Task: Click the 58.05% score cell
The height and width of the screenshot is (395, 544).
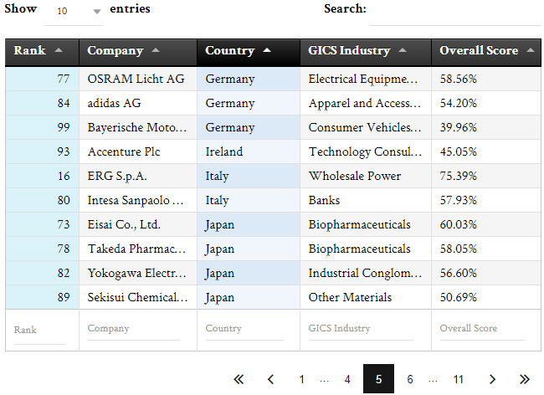Action: [x=486, y=249]
